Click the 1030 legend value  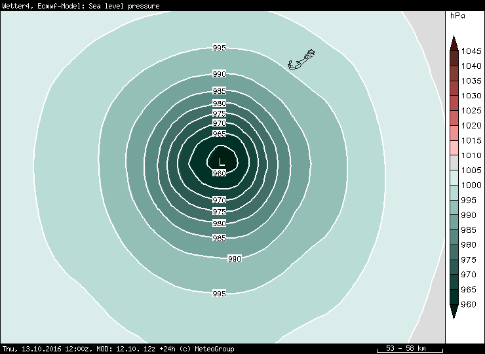click(x=471, y=96)
